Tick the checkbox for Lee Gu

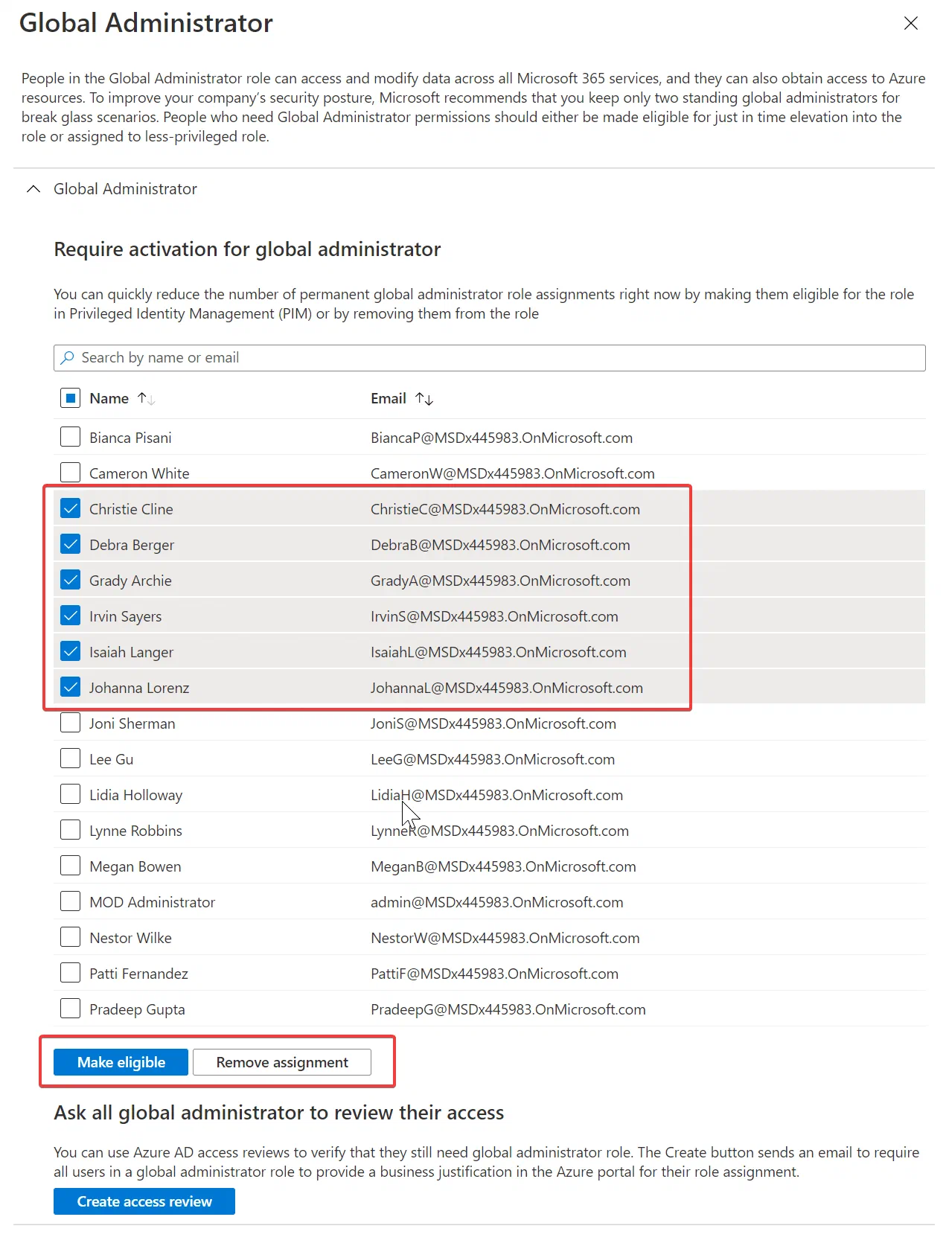70,758
